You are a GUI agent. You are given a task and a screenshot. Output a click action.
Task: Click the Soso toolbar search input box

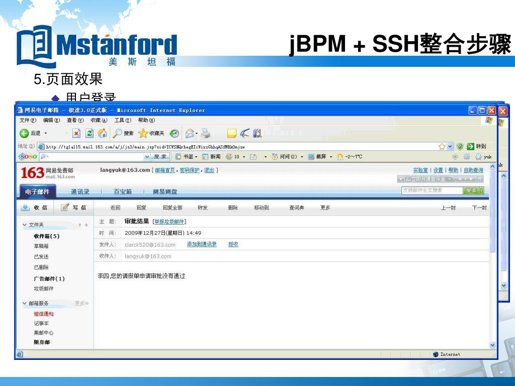94,157
